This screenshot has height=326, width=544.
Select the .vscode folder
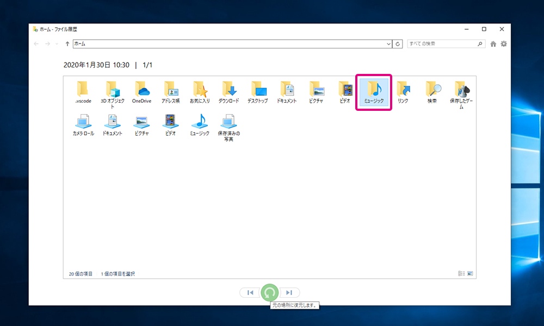(83, 92)
